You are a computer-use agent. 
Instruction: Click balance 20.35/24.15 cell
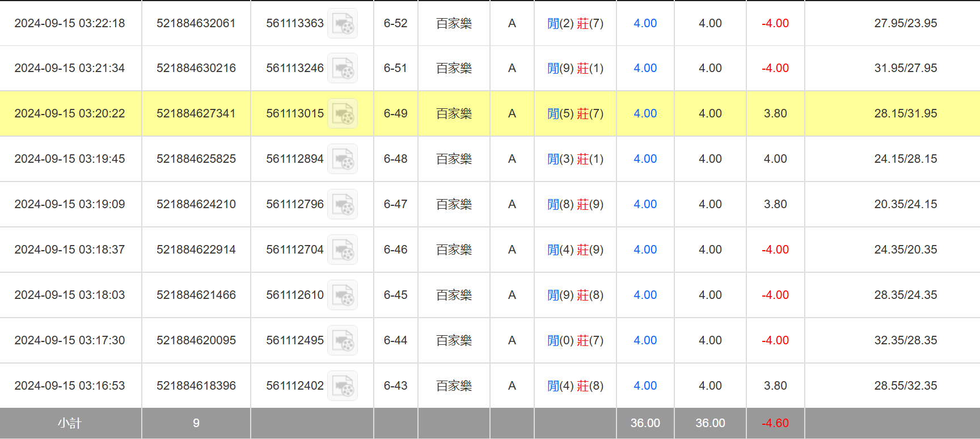click(905, 204)
